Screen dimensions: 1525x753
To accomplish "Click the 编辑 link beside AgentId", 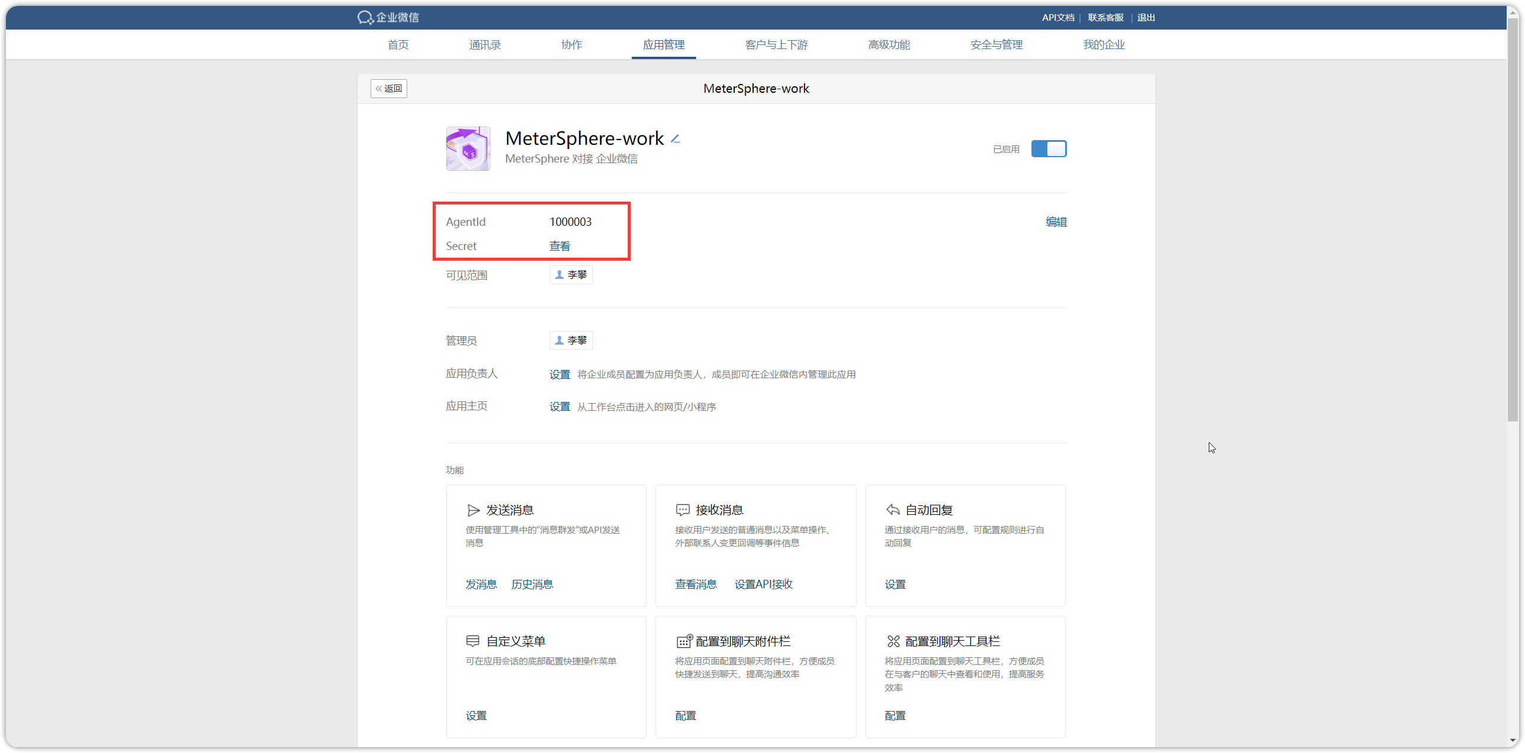I will point(1056,222).
